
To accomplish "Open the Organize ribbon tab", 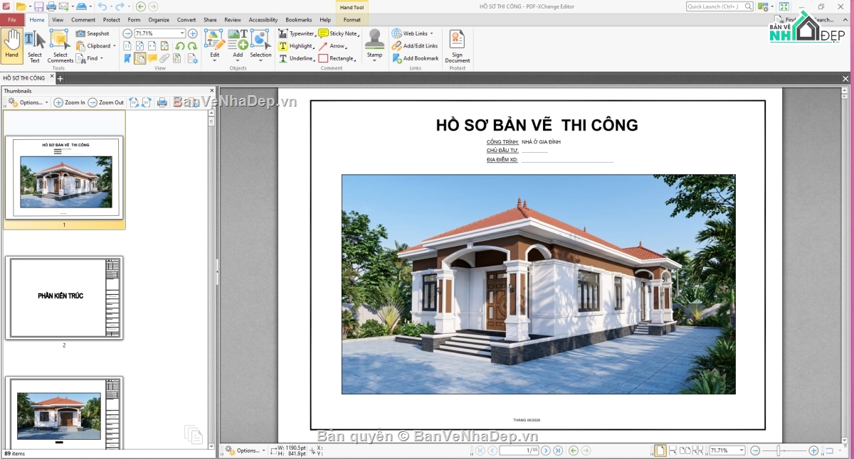I will coord(159,20).
